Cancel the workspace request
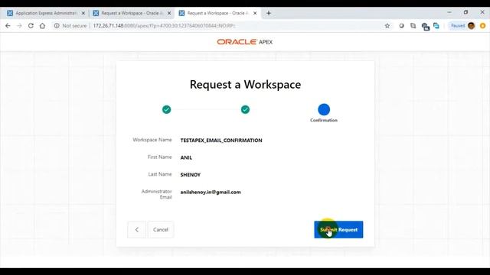 click(161, 229)
